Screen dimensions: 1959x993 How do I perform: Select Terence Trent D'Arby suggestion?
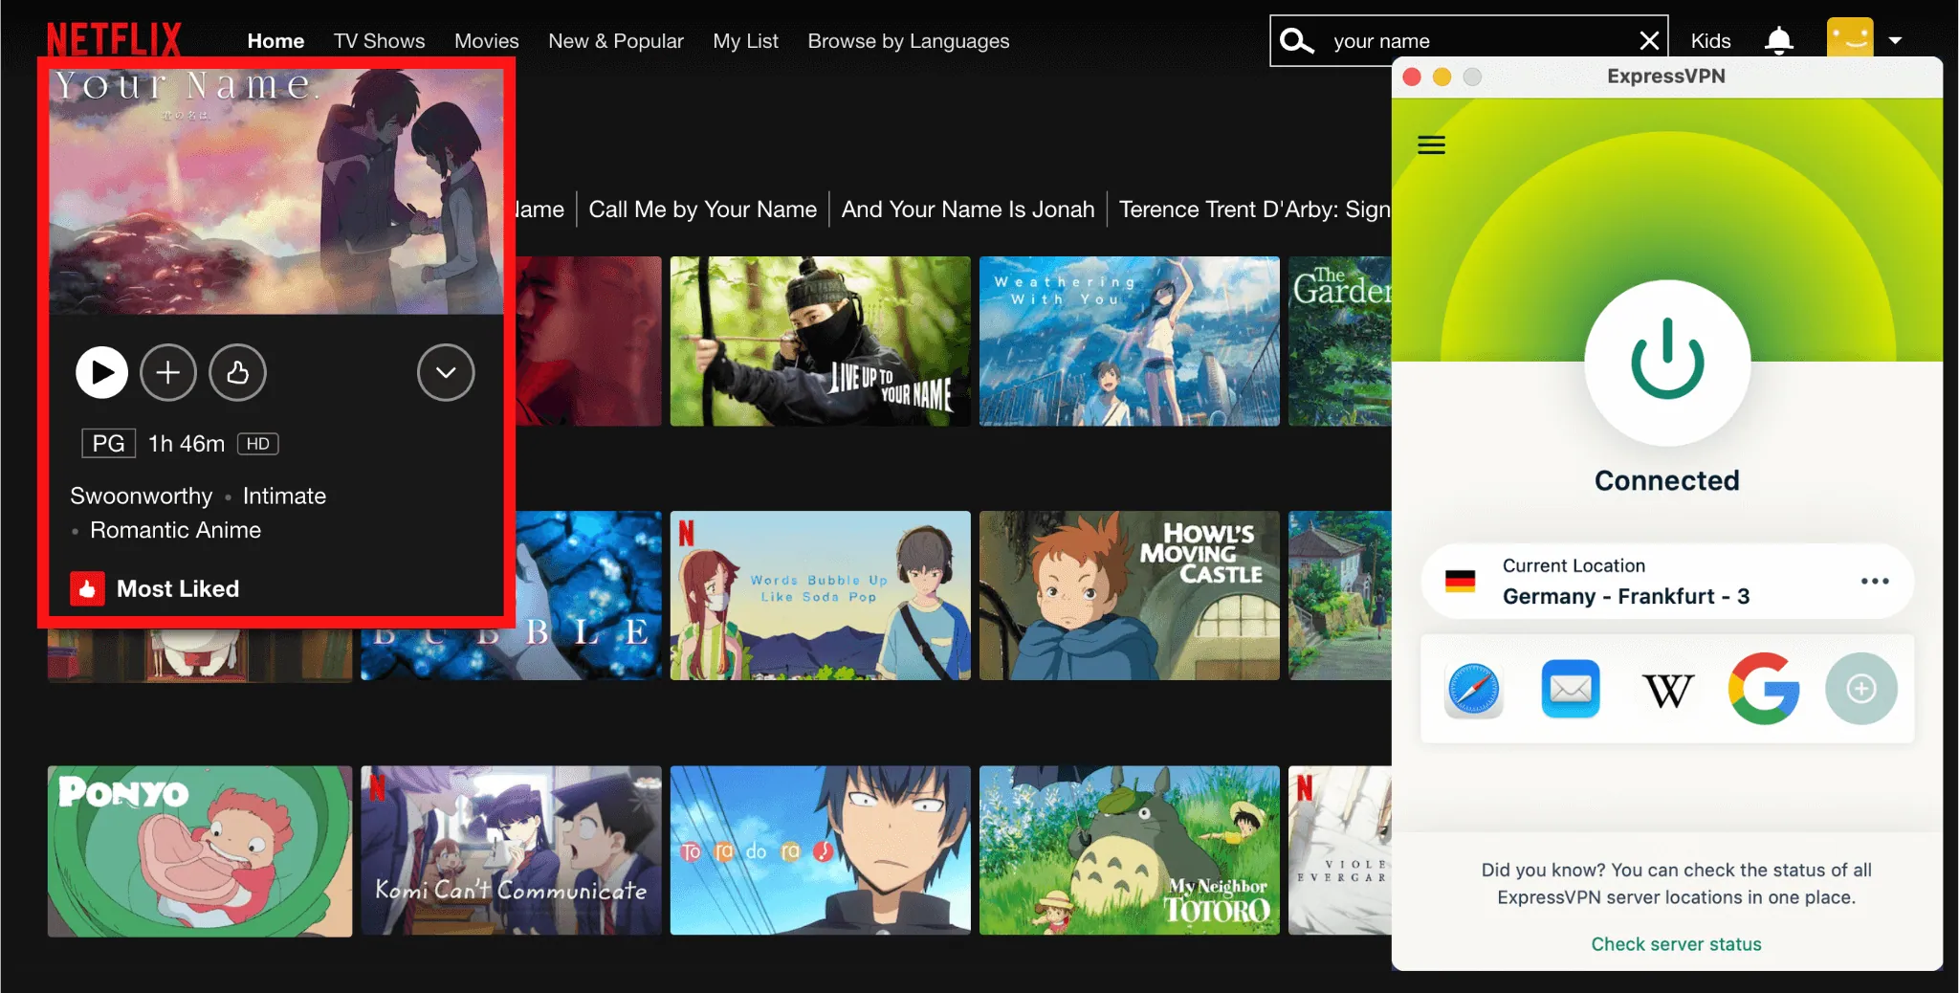1254,210
